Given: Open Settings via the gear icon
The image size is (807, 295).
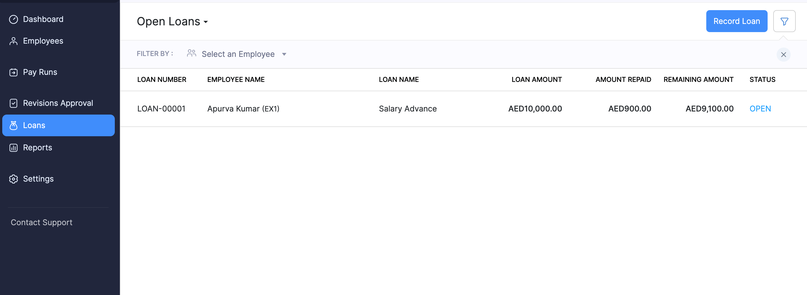Looking at the screenshot, I should (x=14, y=179).
